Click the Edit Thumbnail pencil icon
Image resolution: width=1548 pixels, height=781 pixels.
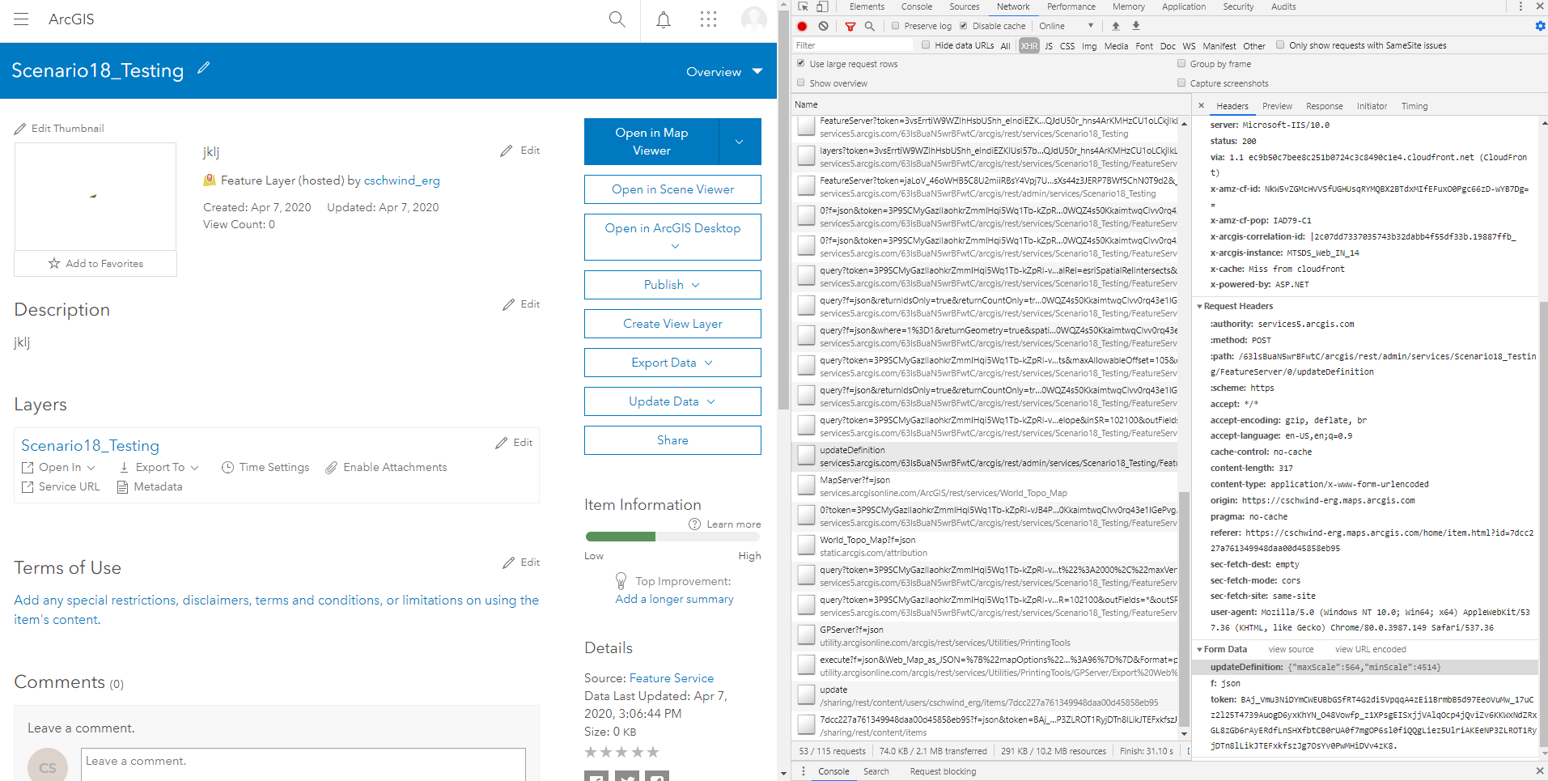click(x=20, y=129)
